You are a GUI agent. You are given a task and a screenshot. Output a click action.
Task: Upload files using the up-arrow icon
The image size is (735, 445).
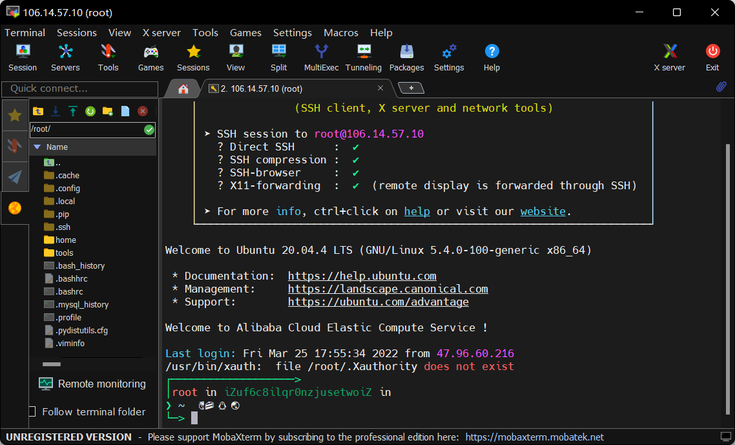[73, 111]
